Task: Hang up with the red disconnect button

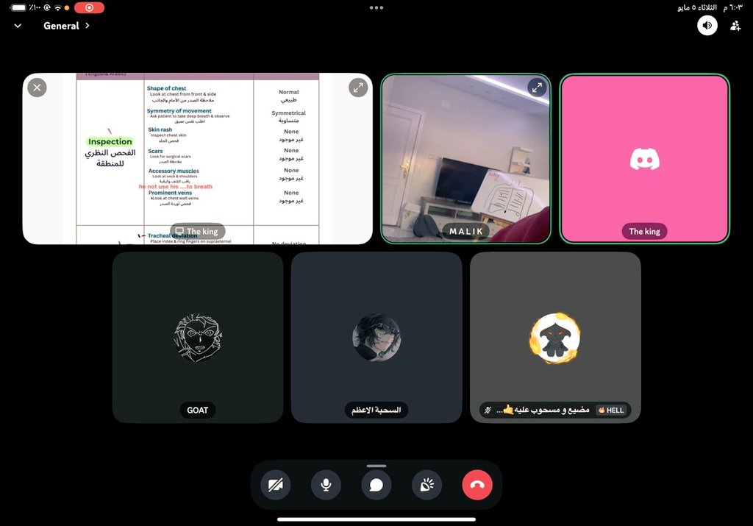Action: (477, 485)
